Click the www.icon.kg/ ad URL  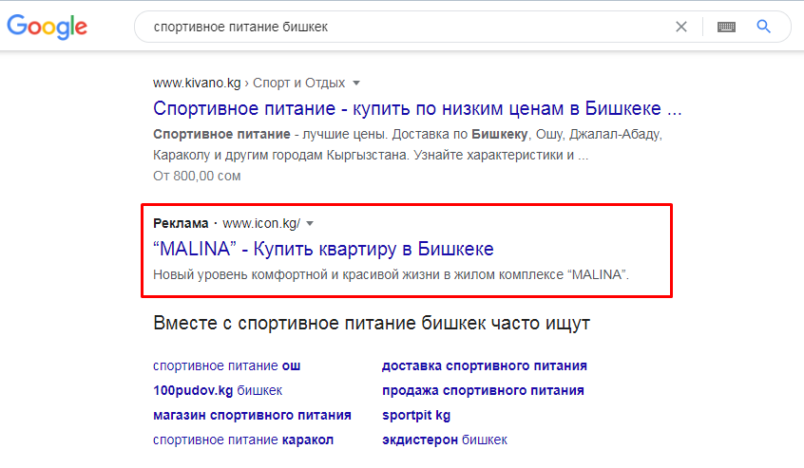click(x=261, y=224)
